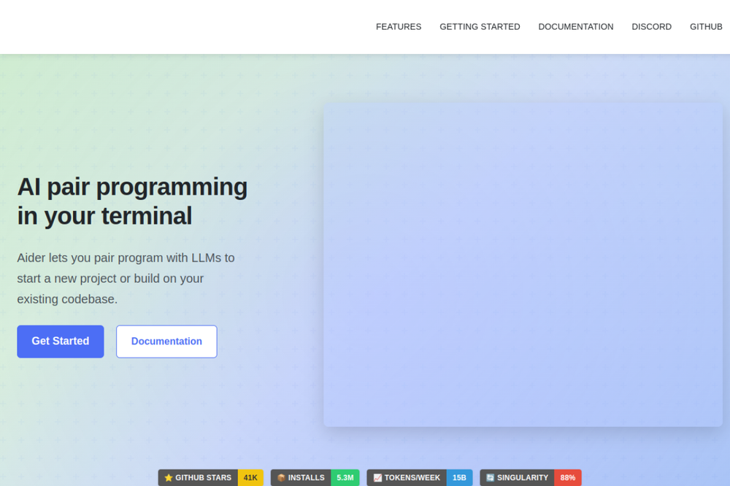
Task: Click the chart icon on Tokens/Week badge
Action: click(377, 478)
